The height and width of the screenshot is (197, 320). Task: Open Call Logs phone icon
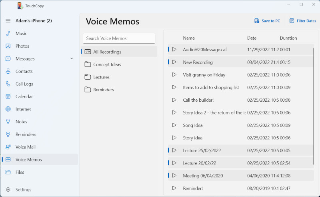pyautogui.click(x=8, y=84)
